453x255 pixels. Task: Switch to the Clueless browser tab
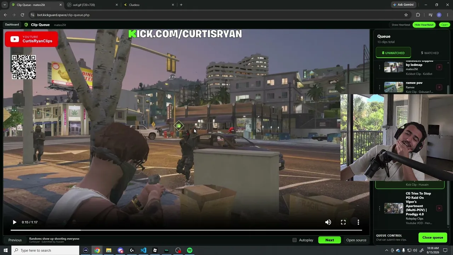[149, 5]
